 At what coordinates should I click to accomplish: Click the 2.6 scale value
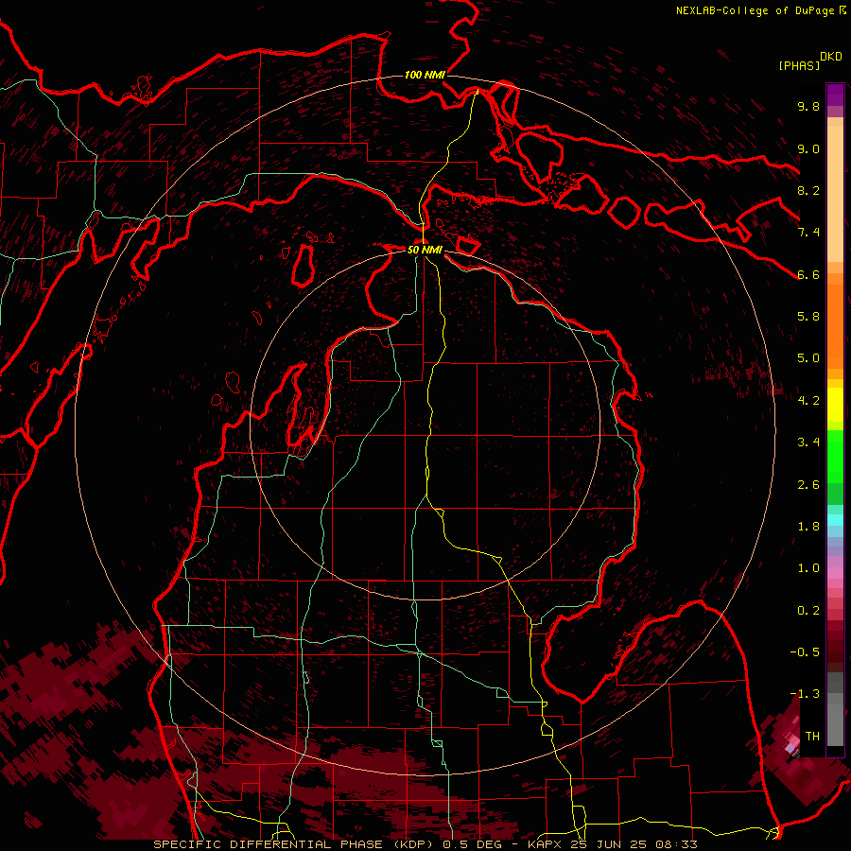tap(808, 485)
